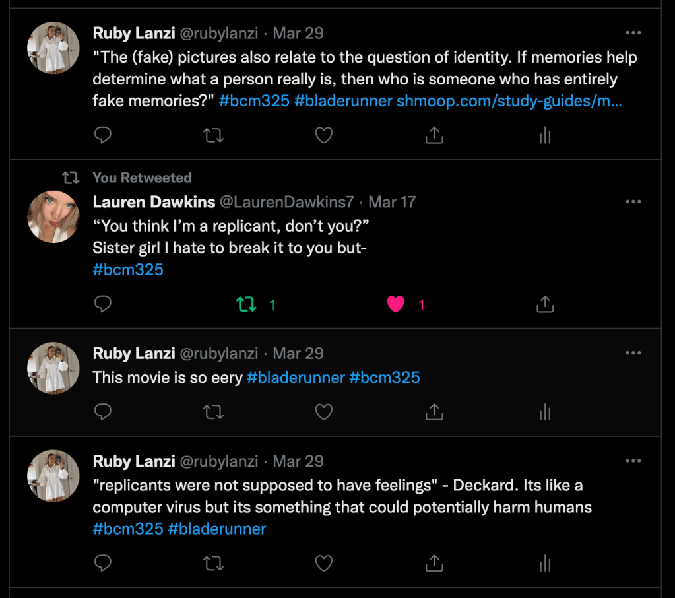Viewport: 675px width, 598px height.
Task: Share the fake memories identity tweet
Action: pos(434,135)
